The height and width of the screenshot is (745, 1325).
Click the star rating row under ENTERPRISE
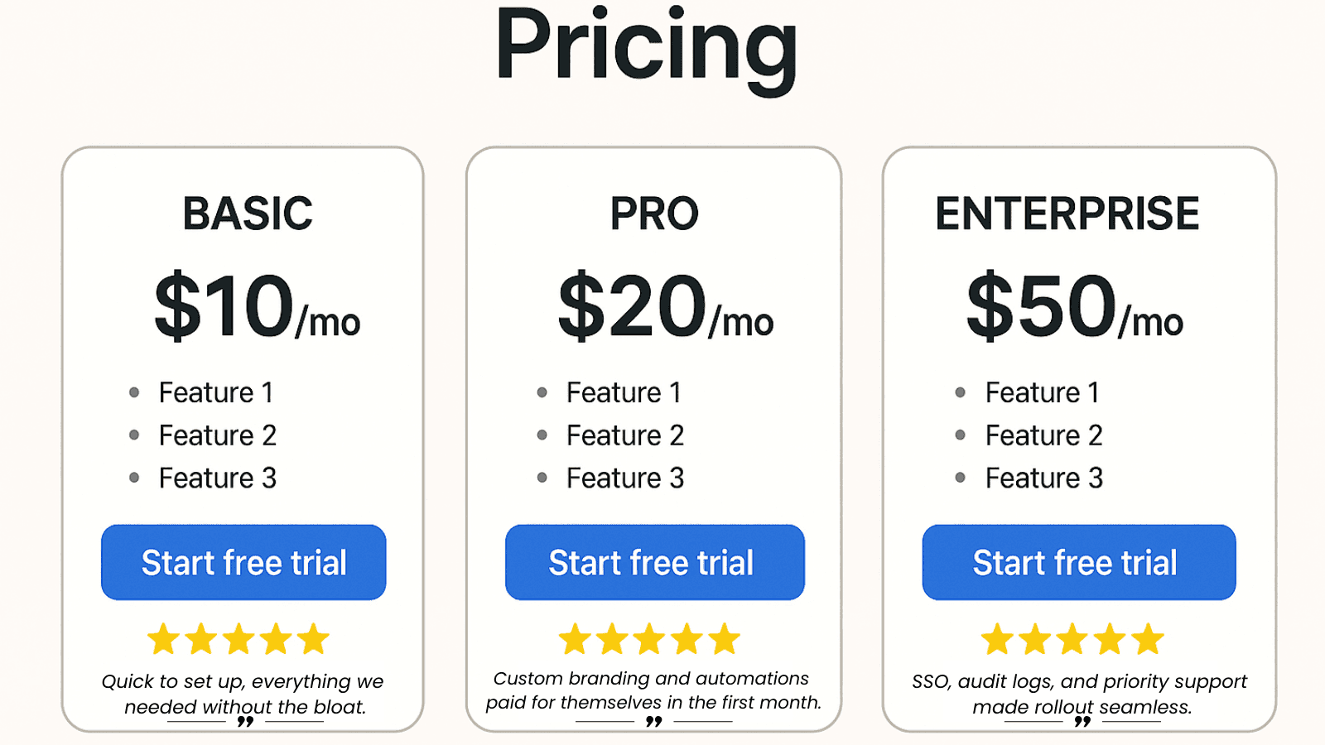pos(1072,638)
